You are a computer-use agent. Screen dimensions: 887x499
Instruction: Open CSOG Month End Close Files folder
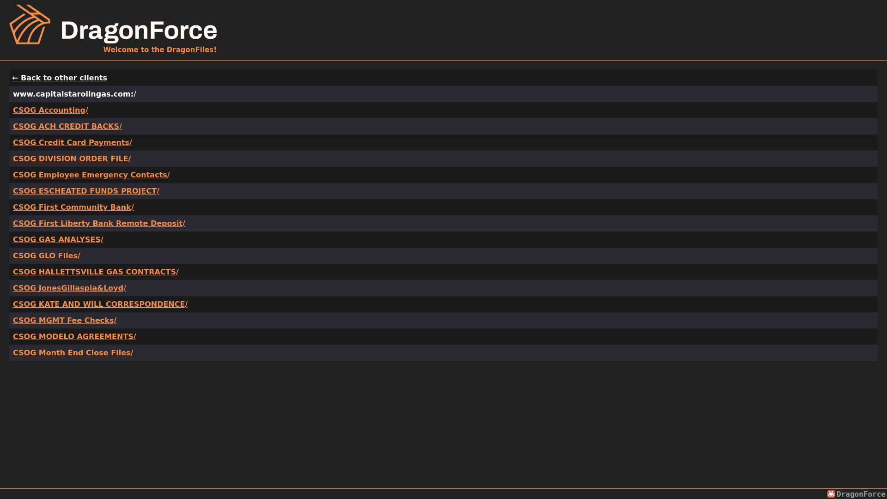73,353
